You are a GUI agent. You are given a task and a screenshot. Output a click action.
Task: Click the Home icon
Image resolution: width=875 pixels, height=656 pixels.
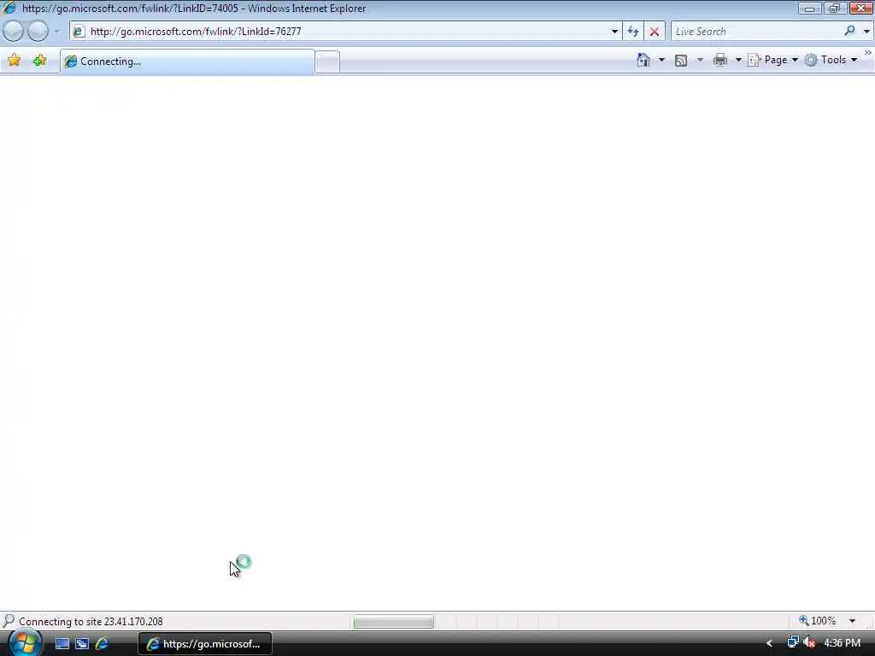coord(643,60)
